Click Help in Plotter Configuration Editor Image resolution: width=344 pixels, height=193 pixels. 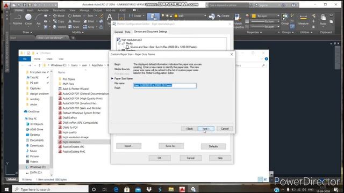(x=220, y=158)
